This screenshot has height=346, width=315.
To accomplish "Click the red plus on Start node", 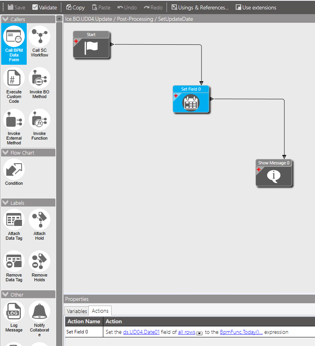I will [x=76, y=41].
